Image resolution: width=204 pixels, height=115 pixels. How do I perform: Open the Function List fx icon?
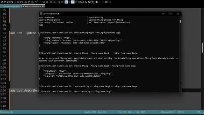pyautogui.click(x=86, y=2)
